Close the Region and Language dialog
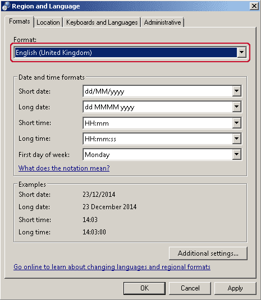This screenshot has width=261, height=300. click(254, 6)
